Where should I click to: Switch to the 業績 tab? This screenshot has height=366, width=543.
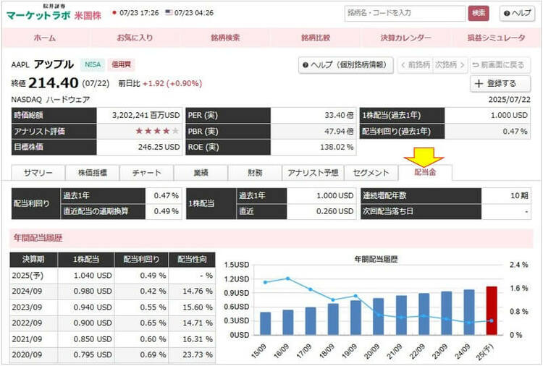coord(201,173)
